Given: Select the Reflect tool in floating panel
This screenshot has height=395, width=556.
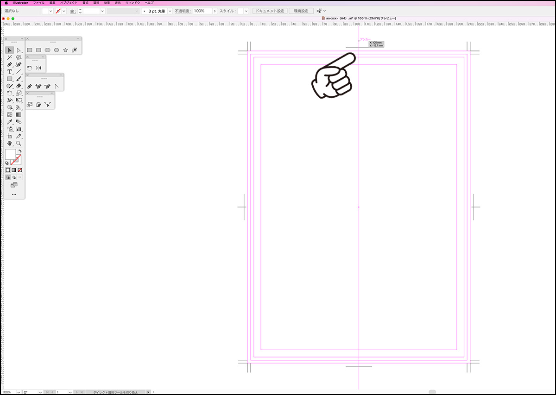Looking at the screenshot, I should (x=38, y=68).
